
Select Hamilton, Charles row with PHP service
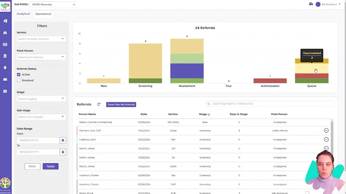(x=204, y=184)
